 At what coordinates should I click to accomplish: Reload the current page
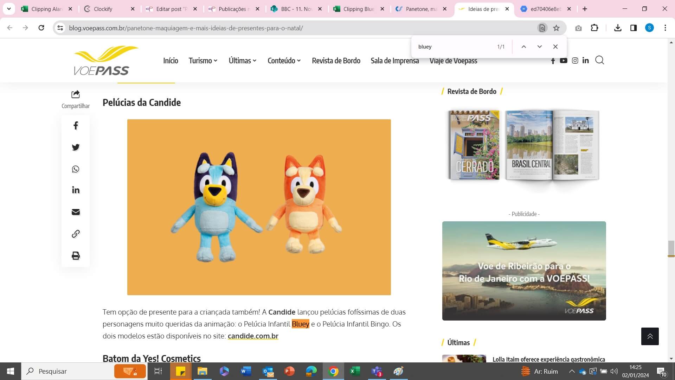41,28
